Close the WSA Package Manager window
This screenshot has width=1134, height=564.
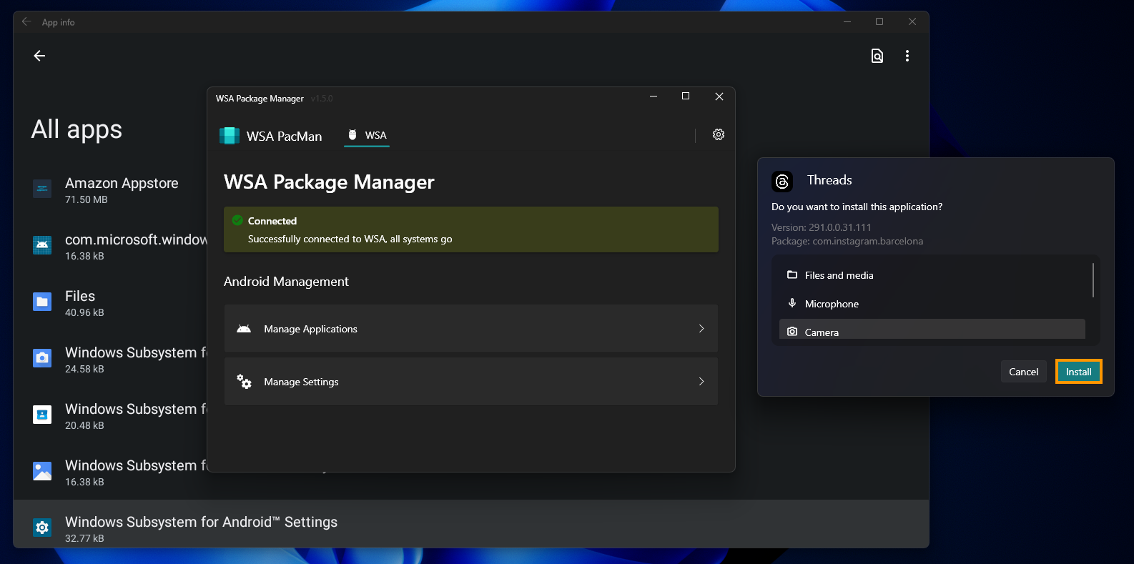pyautogui.click(x=719, y=97)
